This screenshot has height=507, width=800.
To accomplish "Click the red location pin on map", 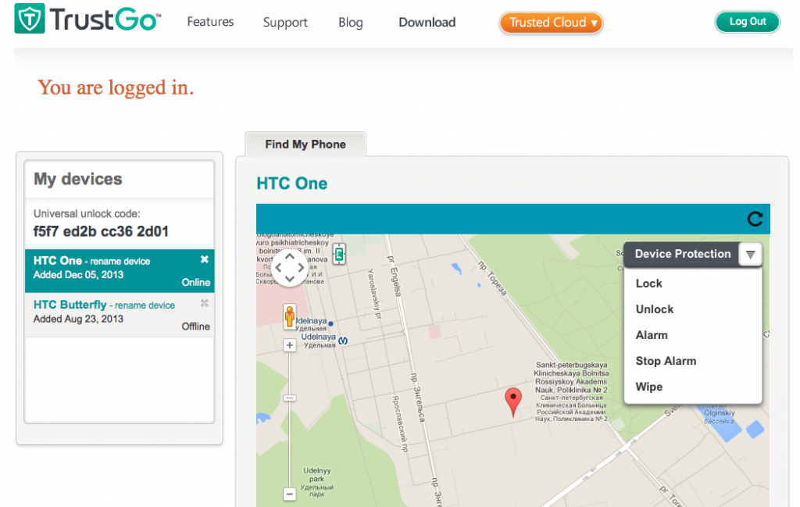I will 512,400.
